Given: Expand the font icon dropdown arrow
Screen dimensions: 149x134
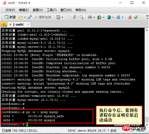Looking at the screenshot, I should coord(123,17).
